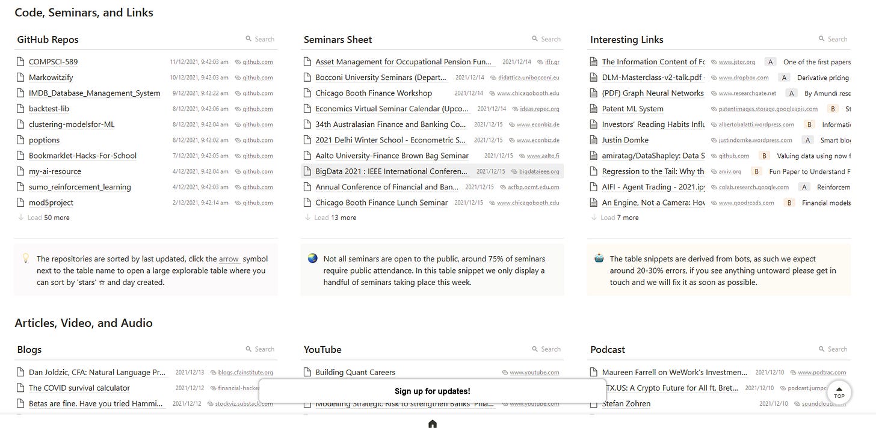Click page icon beside COMPSCI-589
This screenshot has height=431, width=876.
[x=21, y=61]
